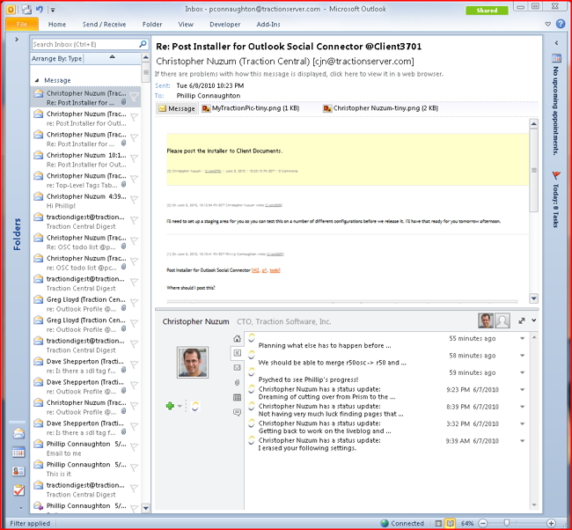
Task: Click into the Search Inbox field
Action: 84,44
